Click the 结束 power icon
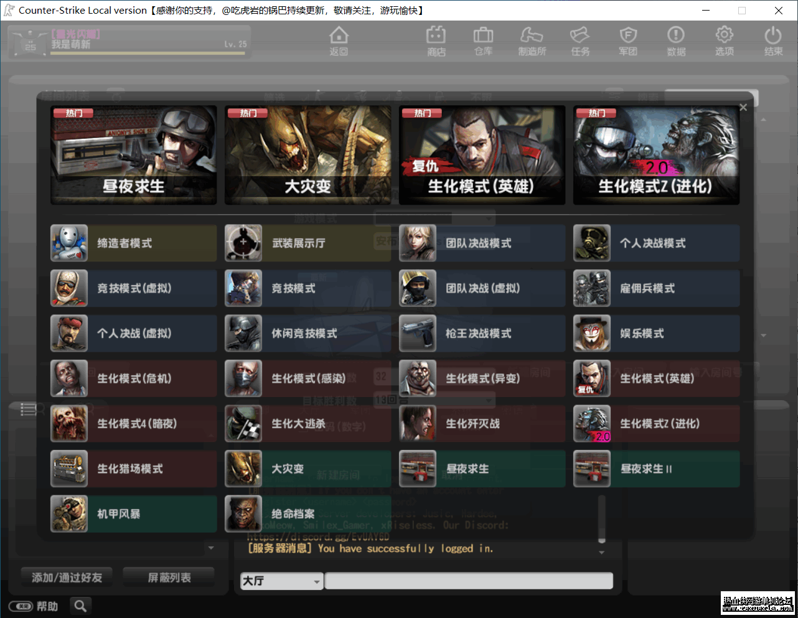 pos(773,41)
